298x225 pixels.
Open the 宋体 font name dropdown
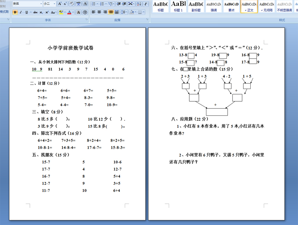[x=41, y=4]
